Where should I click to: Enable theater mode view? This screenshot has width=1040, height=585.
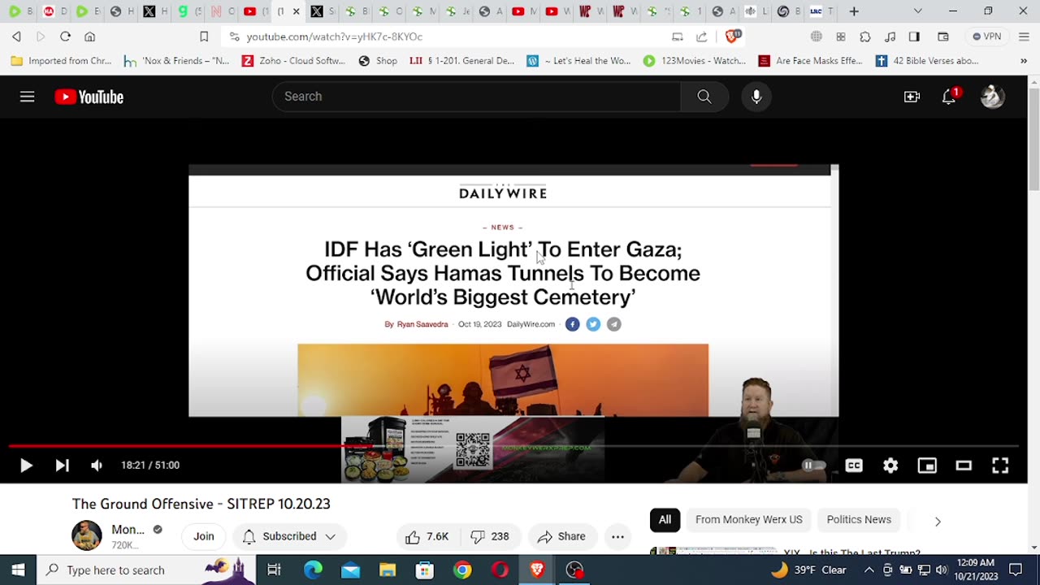(x=964, y=465)
